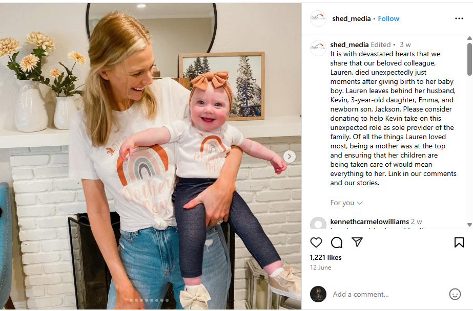The image size is (473, 311).
Task: Expand the For you comment filter
Action: [x=346, y=203]
